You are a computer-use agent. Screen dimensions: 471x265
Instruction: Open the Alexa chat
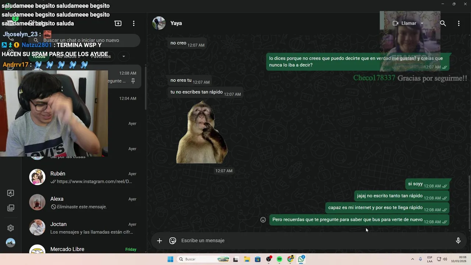(84, 202)
